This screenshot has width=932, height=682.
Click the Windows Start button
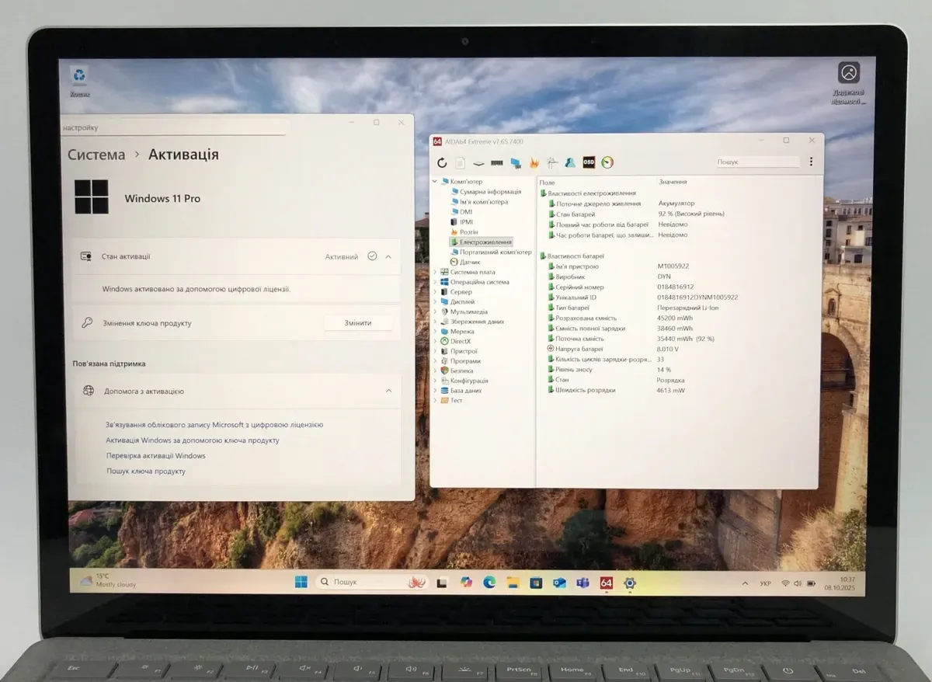tap(301, 582)
